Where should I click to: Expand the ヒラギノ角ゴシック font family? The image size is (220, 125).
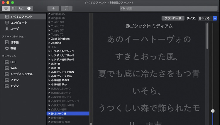(x=49, y=51)
